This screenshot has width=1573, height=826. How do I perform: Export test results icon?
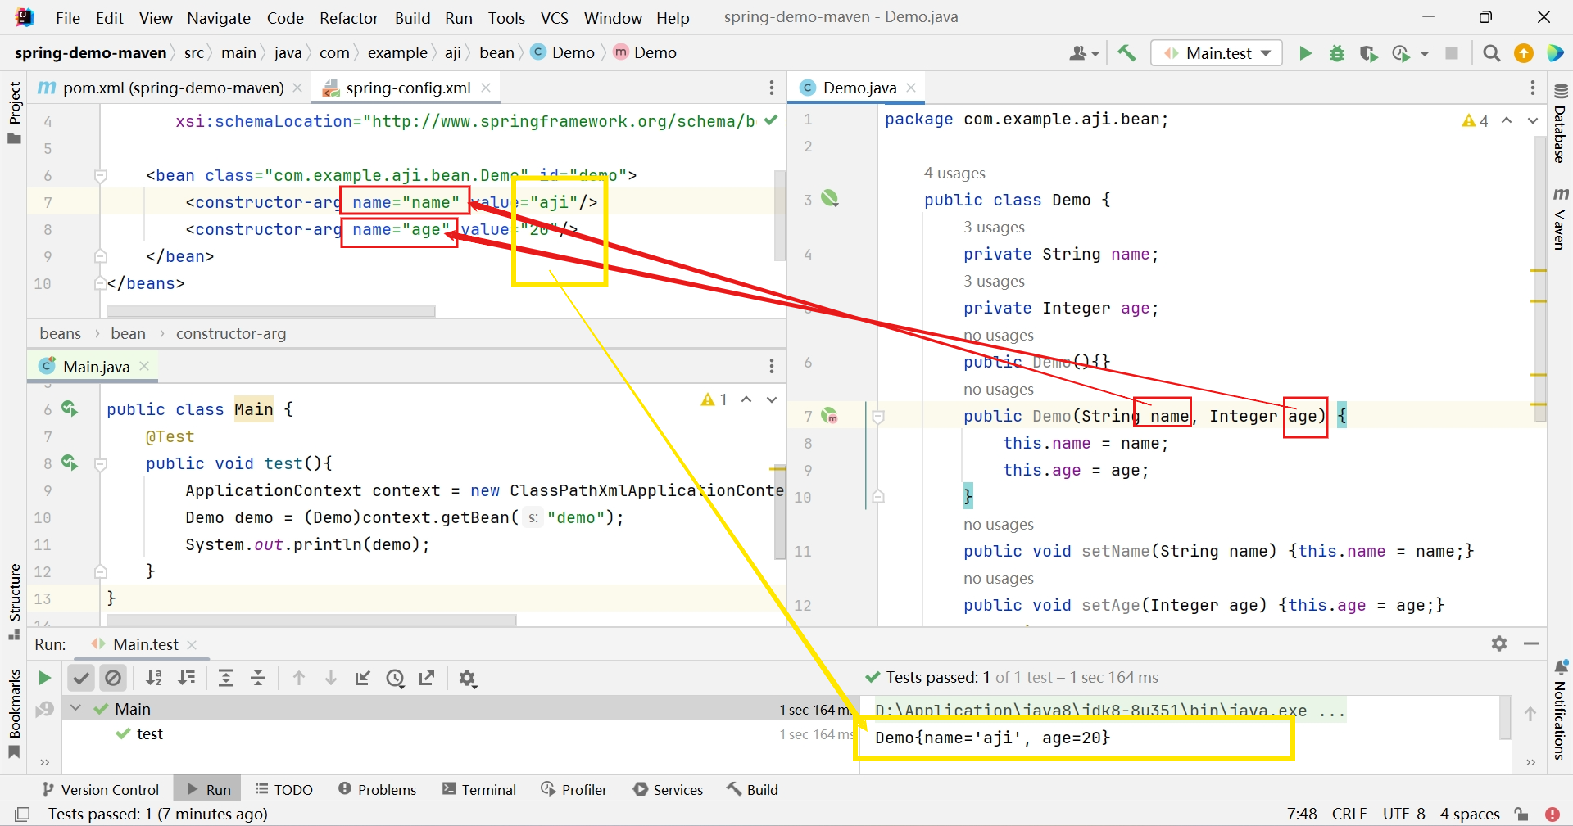tap(427, 678)
